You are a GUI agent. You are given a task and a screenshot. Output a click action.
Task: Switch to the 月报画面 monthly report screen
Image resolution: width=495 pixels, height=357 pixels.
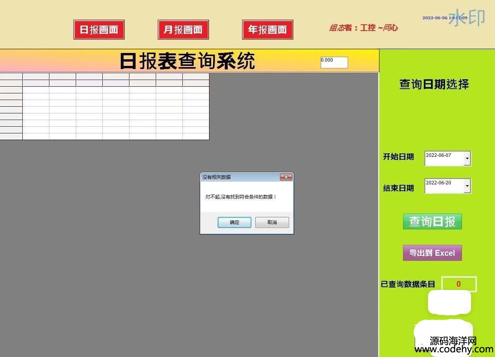tap(183, 30)
